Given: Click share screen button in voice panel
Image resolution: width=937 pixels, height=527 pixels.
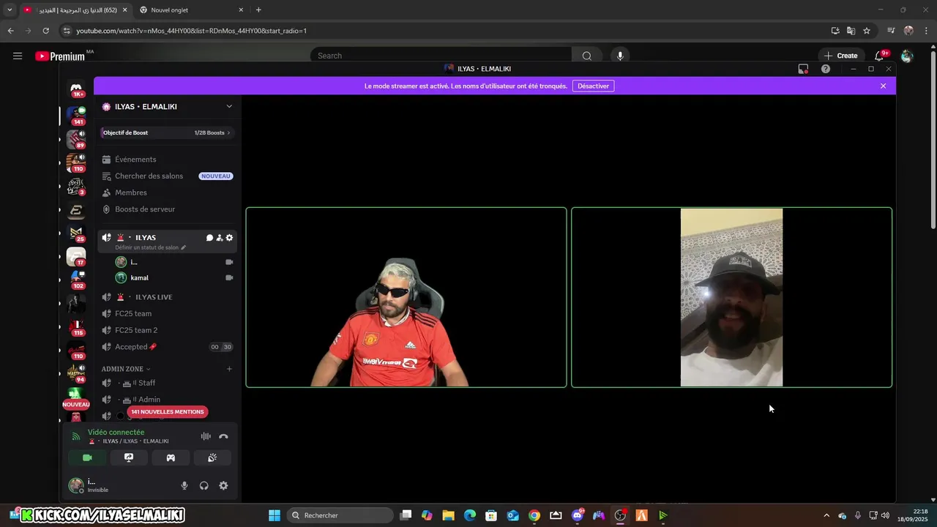Looking at the screenshot, I should (129, 458).
